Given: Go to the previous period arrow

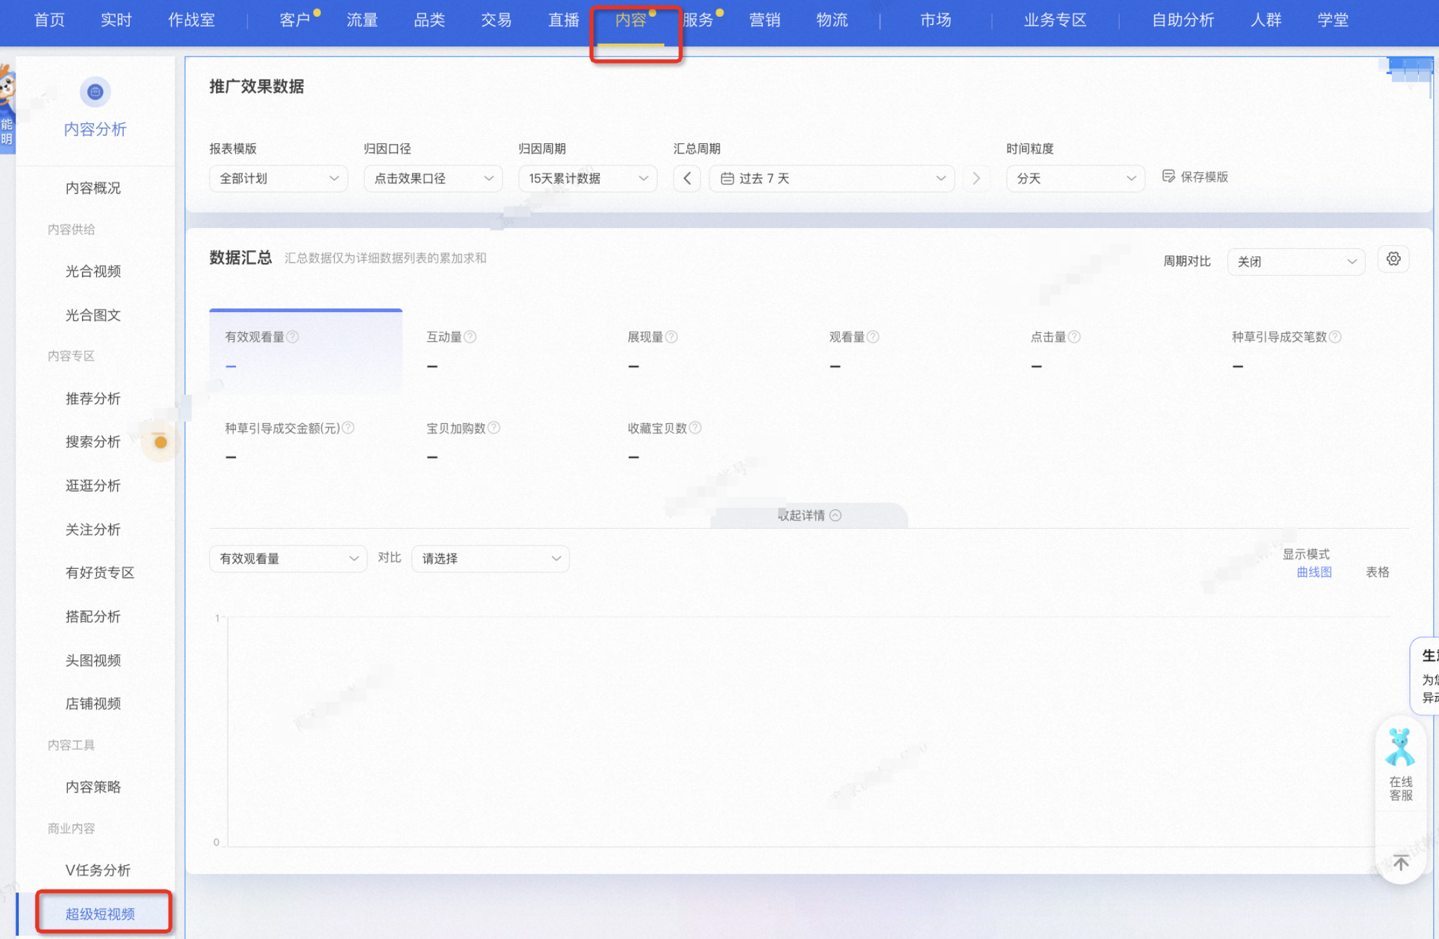Looking at the screenshot, I should [687, 178].
